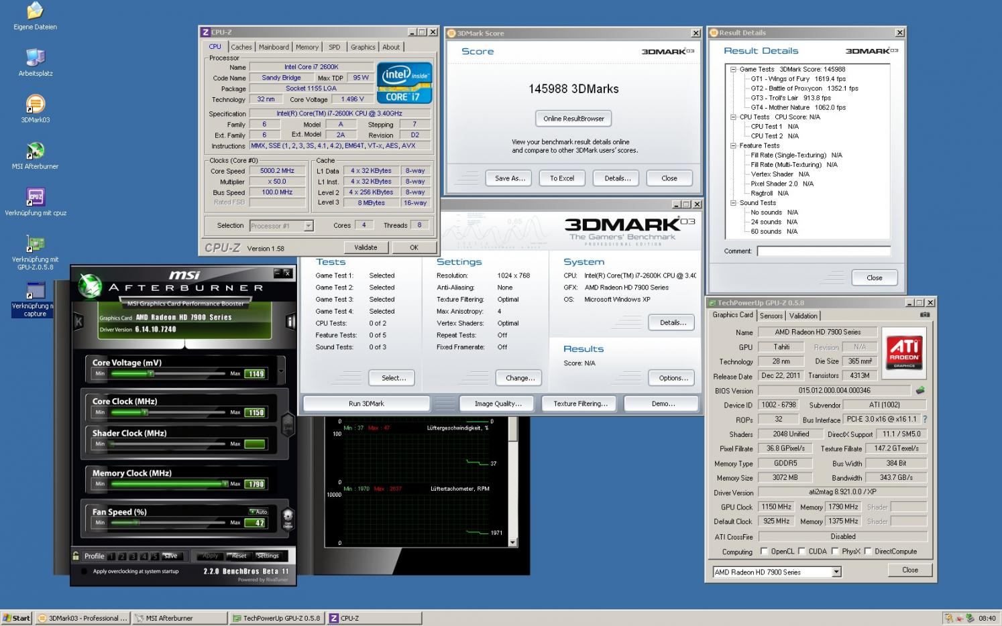Image resolution: width=1002 pixels, height=626 pixels.
Task: Switch to the TechPowerUp GPU-Z taskbar button
Action: click(276, 618)
